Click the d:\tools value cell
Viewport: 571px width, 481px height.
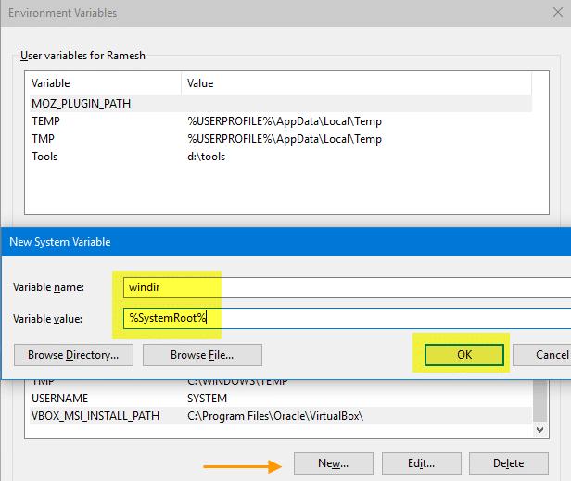206,157
